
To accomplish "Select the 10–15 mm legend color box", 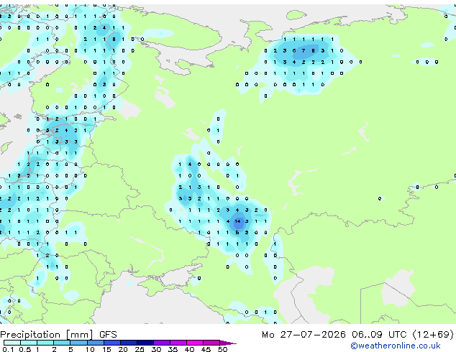I will (x=96, y=343).
